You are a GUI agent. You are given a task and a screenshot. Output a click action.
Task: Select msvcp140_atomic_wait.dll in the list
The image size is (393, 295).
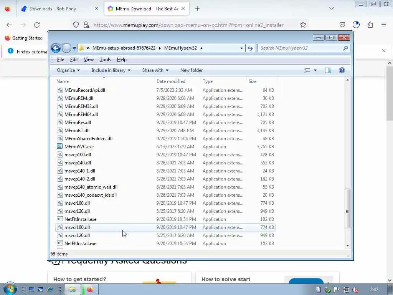pyautogui.click(x=165, y=187)
